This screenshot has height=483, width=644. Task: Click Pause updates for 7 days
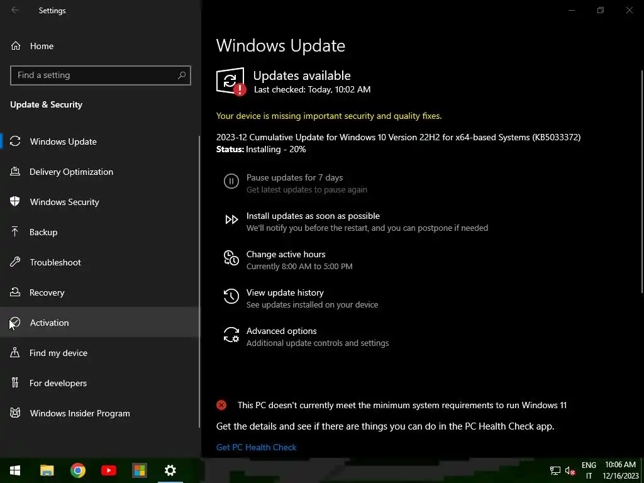point(296,183)
